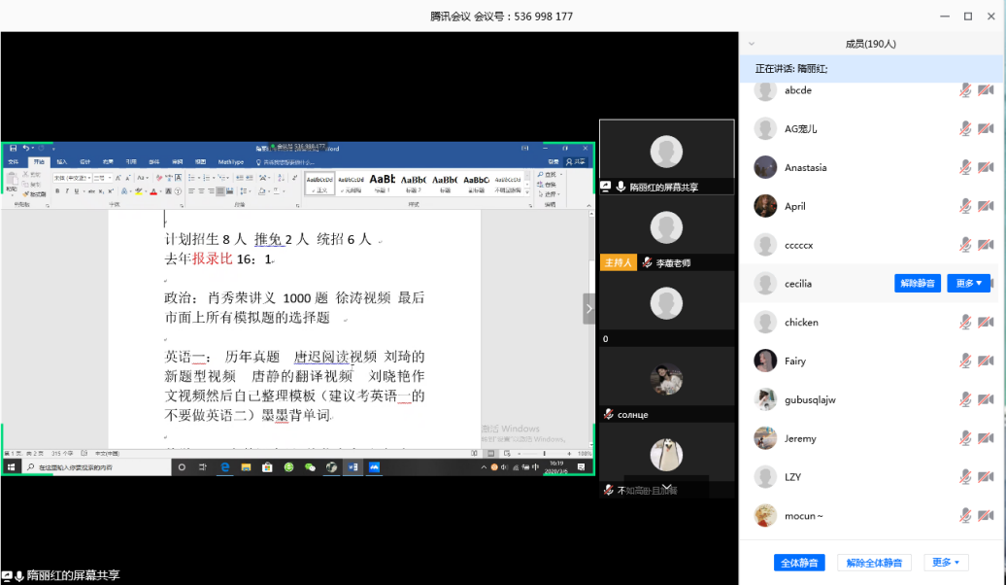Open 更多 dropdown at panel bottom
Screen dimensions: 1006x585
coord(947,563)
